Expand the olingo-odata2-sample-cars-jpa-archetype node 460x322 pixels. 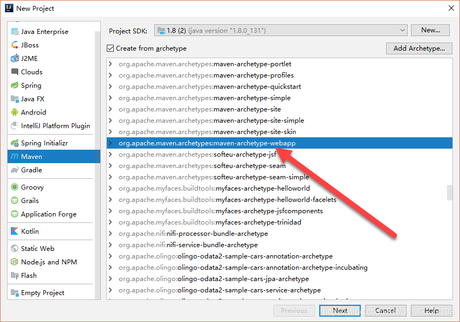pyautogui.click(x=111, y=278)
